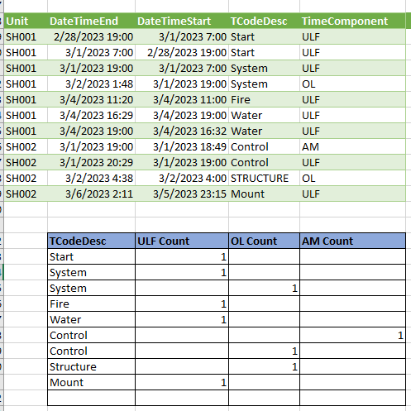This screenshot has height=411, width=411.
Task: Click DateTimeEnd cell showing 3/4/2023 19:00
Action: [x=91, y=131]
